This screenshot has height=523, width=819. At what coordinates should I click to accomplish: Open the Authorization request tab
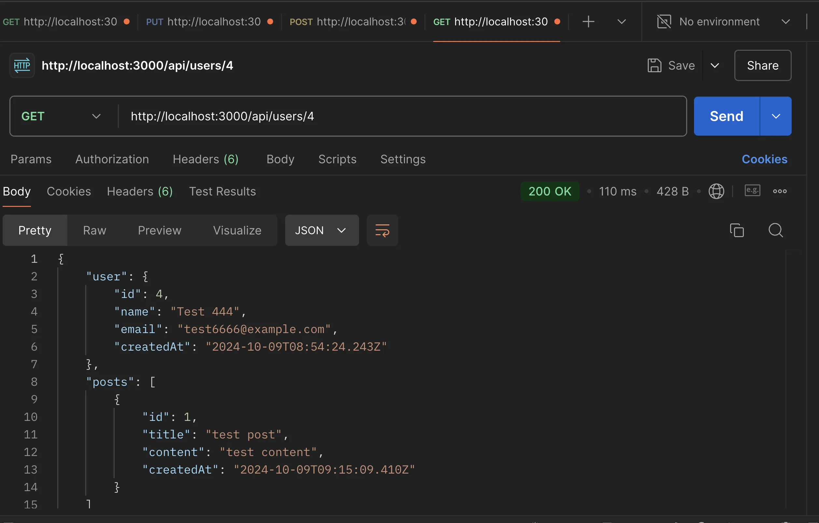tap(112, 159)
